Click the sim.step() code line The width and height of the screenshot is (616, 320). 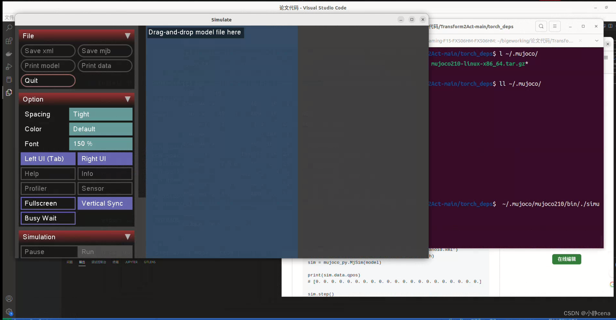click(x=321, y=294)
